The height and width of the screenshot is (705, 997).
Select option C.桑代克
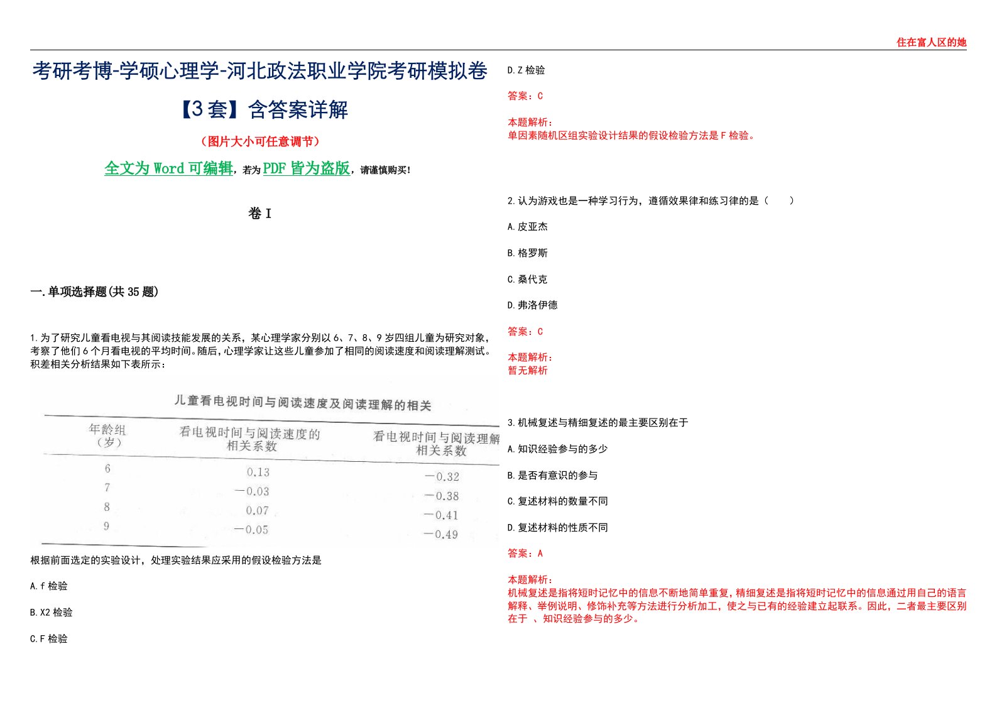528,280
